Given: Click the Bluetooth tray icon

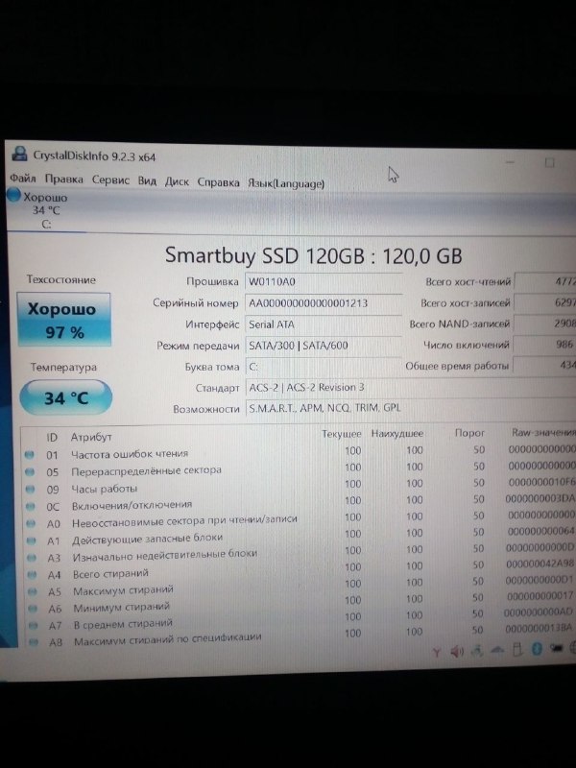Looking at the screenshot, I should (x=537, y=649).
